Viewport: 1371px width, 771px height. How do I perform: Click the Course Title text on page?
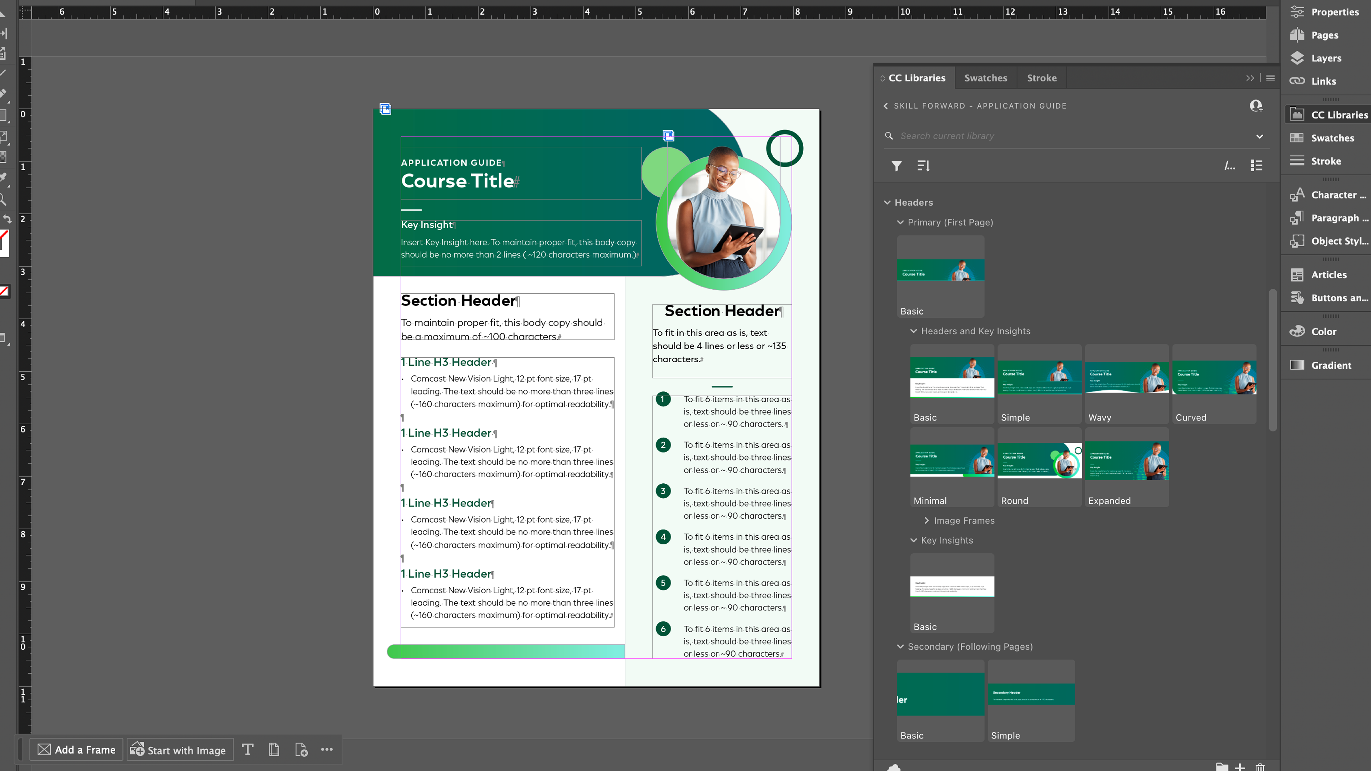pyautogui.click(x=457, y=181)
